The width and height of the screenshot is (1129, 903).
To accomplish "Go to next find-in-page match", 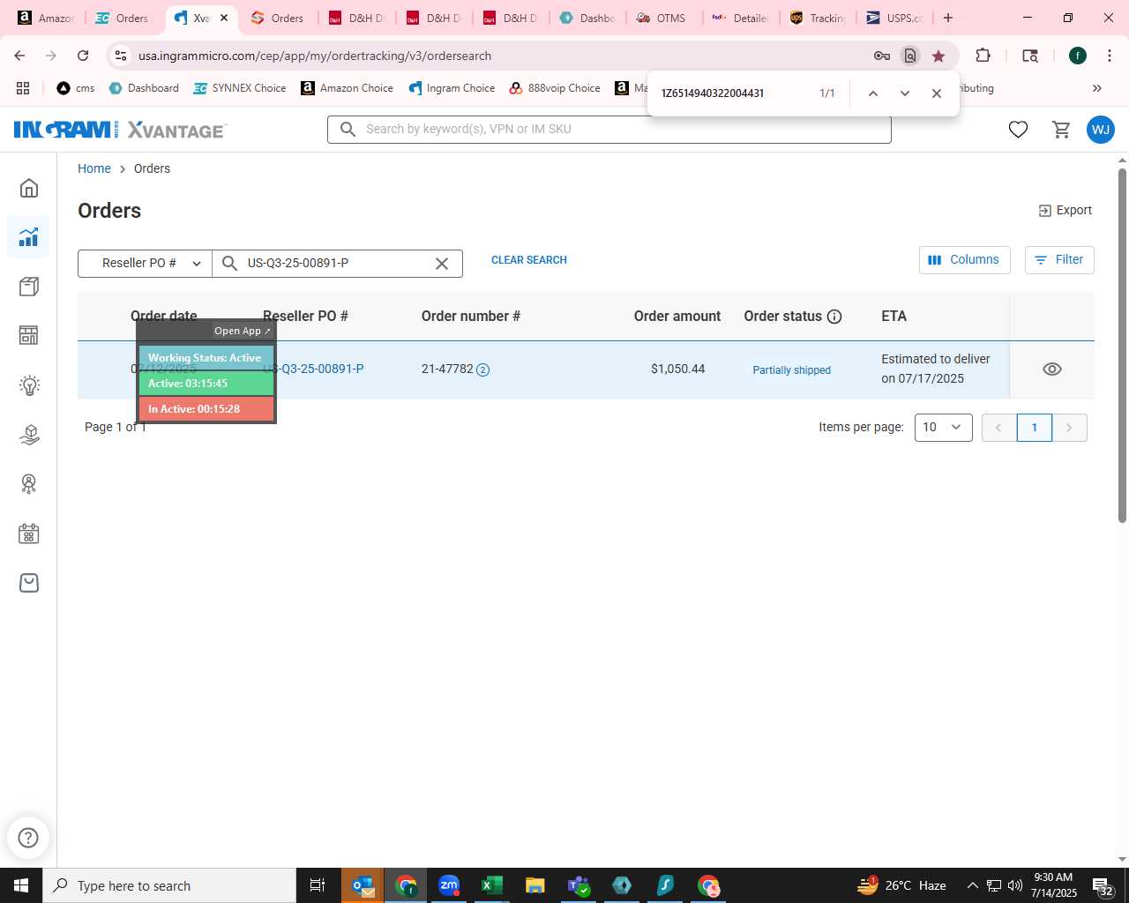I will 904,93.
